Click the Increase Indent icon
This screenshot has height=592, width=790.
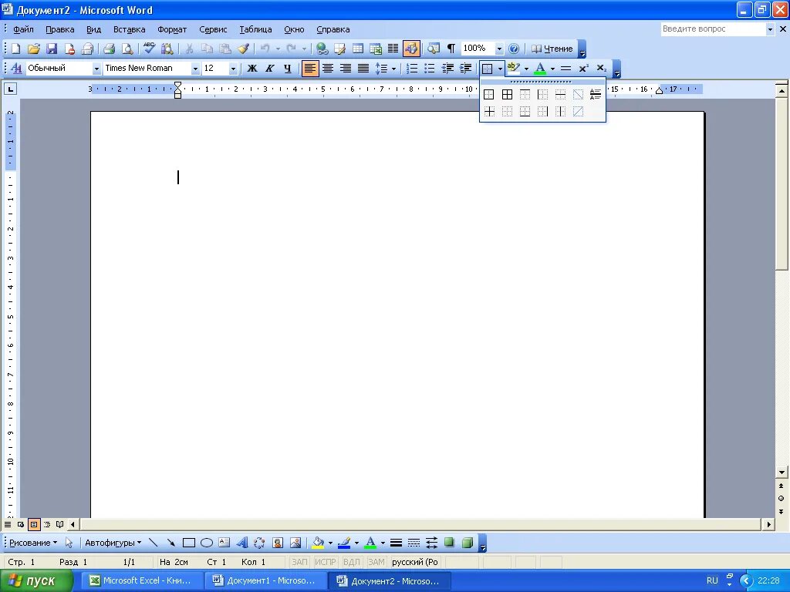(465, 68)
